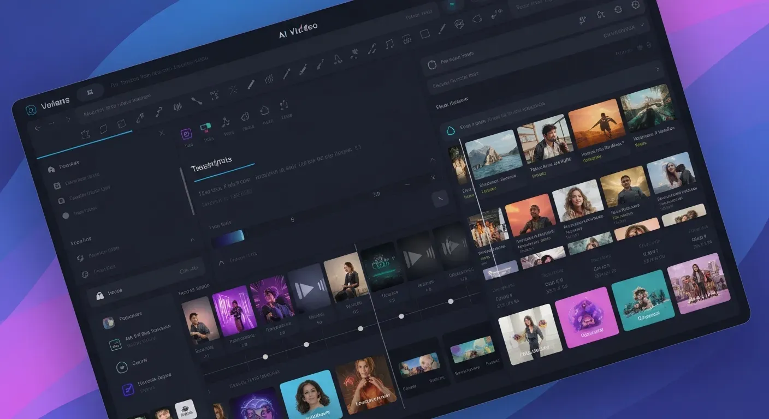Screen dimensions: 769x419
Task: Toggle the green switch near the Templates panel
Action: coord(206,127)
